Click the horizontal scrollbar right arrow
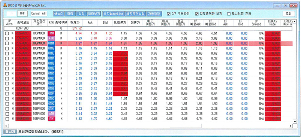Viewport: 301px width, 137px height. pos(291,126)
